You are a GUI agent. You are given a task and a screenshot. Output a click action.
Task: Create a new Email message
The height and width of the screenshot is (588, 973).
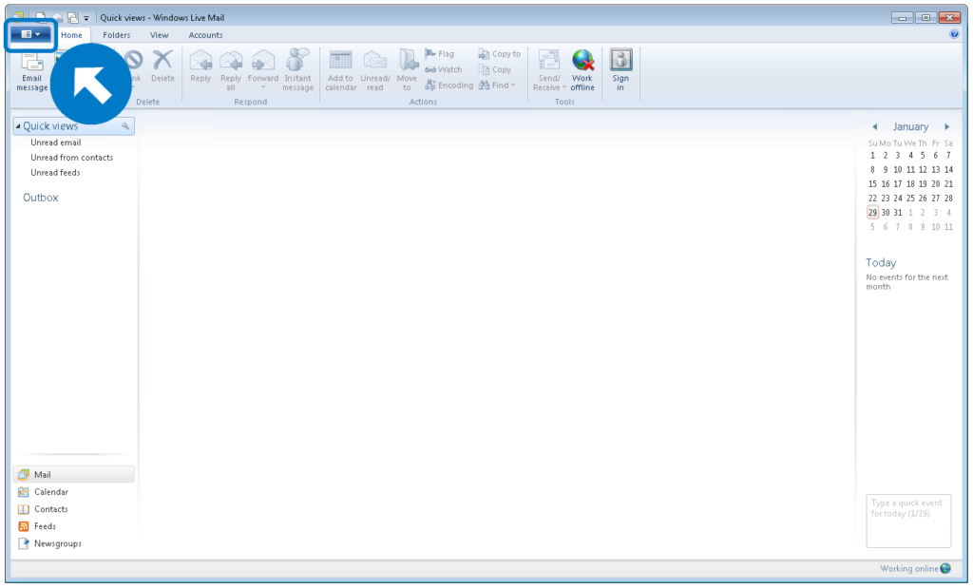pyautogui.click(x=31, y=71)
